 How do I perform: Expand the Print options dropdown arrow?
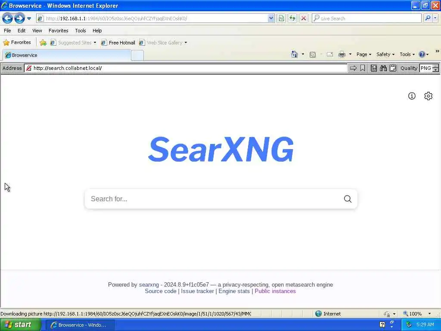(350, 54)
